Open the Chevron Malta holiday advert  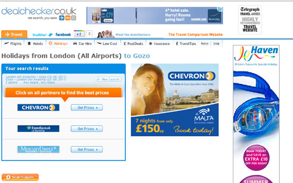(x=175, y=100)
